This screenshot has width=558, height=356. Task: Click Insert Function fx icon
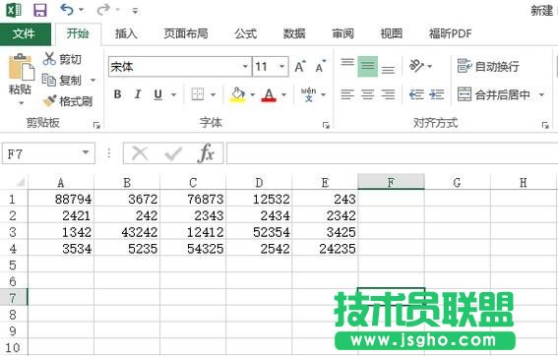click(206, 153)
